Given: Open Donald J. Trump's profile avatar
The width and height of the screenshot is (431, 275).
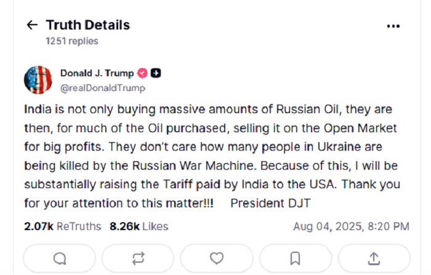Looking at the screenshot, I should click(38, 80).
